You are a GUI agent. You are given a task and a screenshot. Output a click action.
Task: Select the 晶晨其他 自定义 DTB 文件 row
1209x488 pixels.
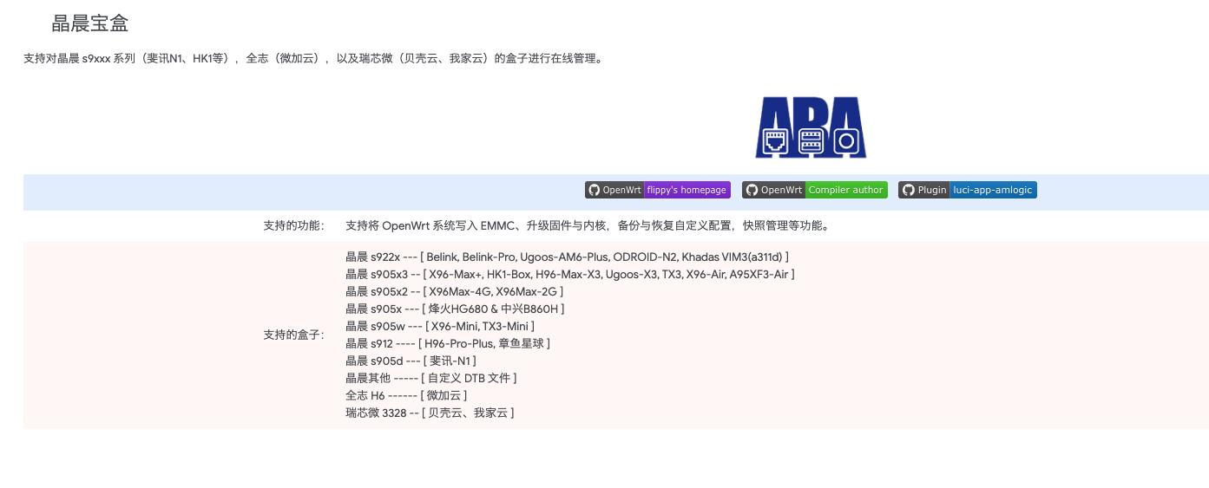click(431, 378)
